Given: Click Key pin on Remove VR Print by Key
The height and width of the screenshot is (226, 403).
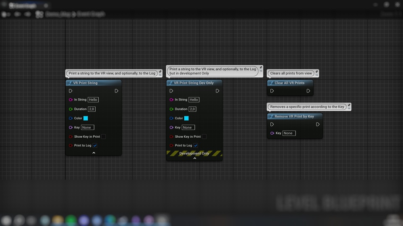Looking at the screenshot, I should click(272, 133).
